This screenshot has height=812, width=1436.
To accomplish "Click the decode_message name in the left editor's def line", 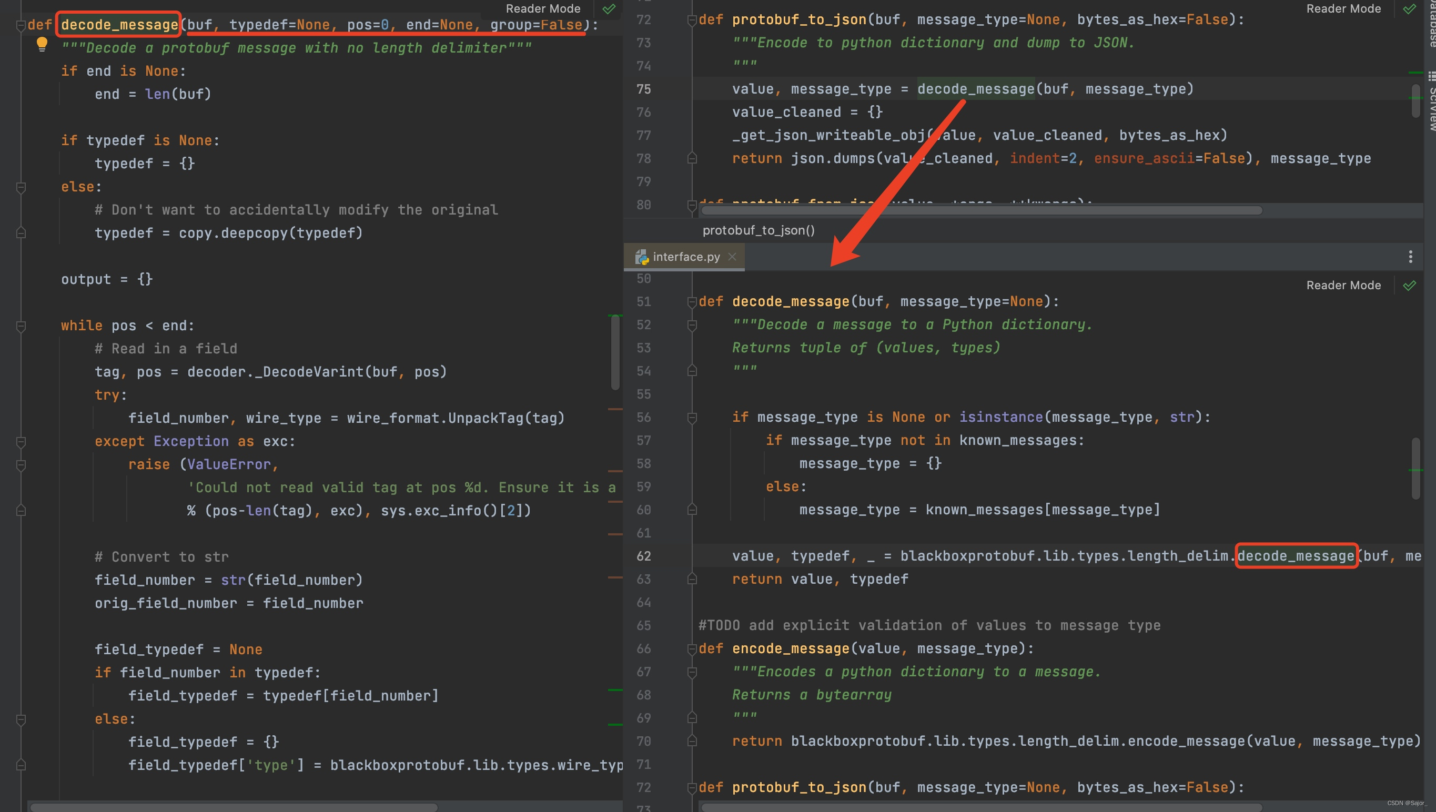I will (119, 25).
